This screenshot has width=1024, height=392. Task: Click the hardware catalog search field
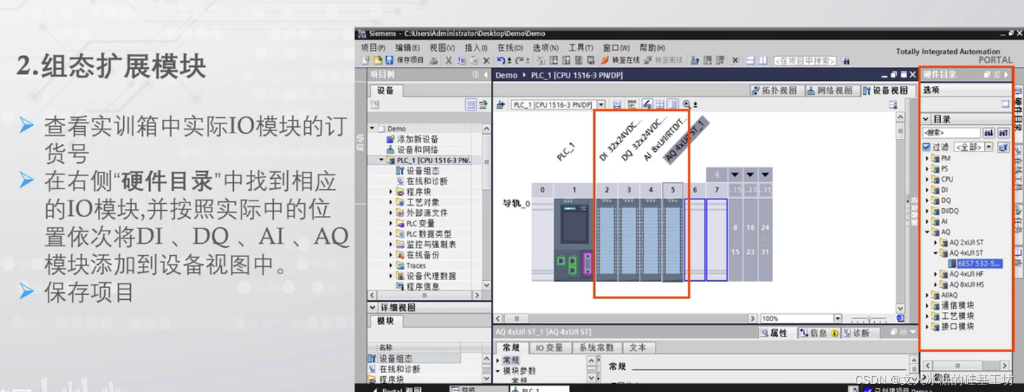951,133
